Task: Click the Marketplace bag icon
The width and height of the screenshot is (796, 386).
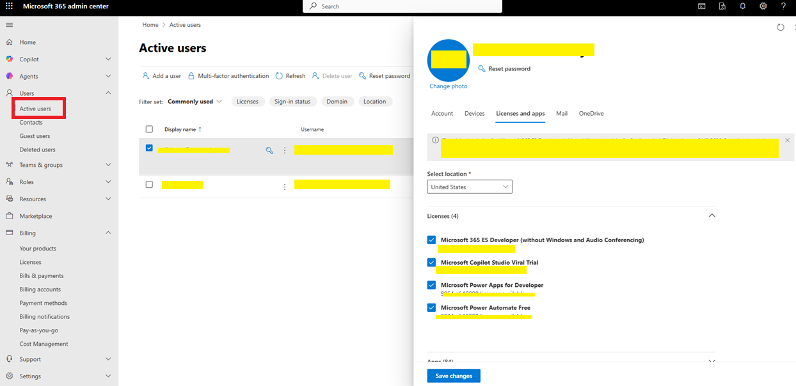Action: tap(9, 216)
